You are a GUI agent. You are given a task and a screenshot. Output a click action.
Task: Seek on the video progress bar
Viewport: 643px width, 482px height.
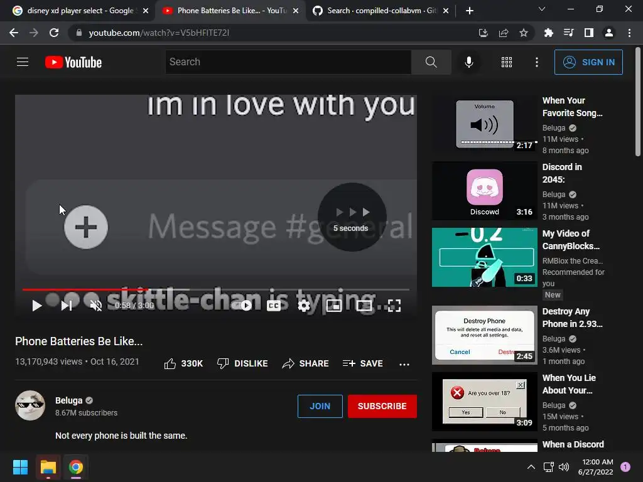(x=216, y=289)
